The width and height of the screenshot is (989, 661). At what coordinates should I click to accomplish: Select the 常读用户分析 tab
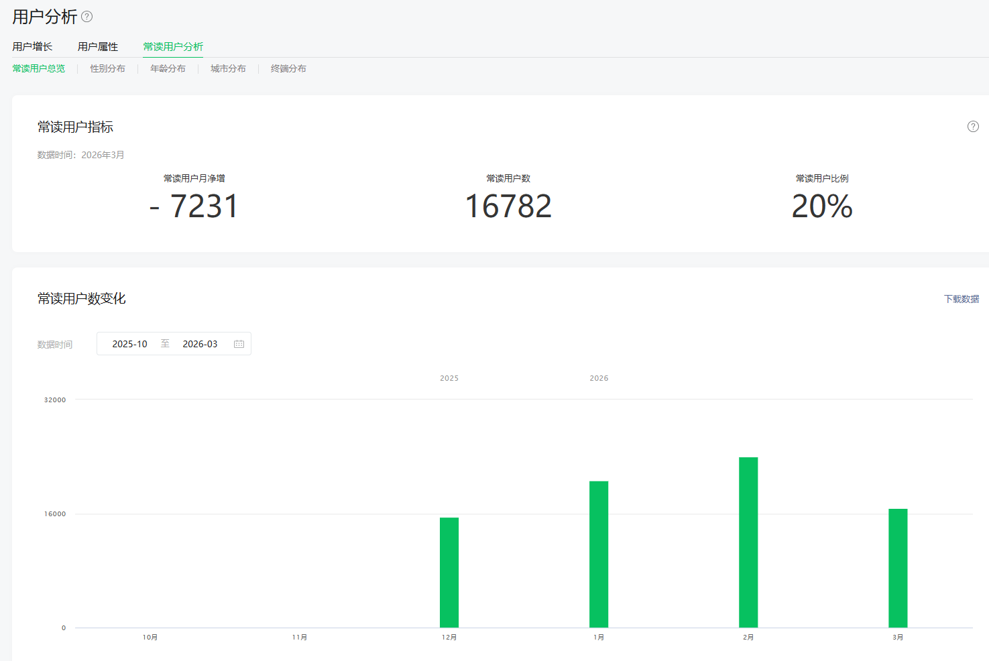coord(173,46)
